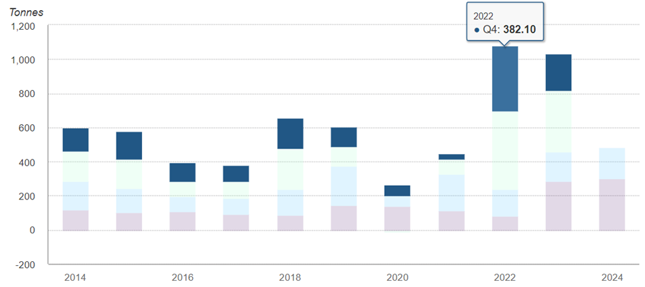This screenshot has height=287, width=645.
Task: Click the 2014 label on the x-axis
Action: tap(75, 278)
